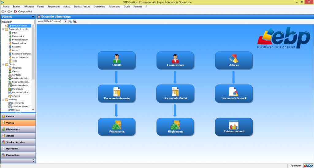This screenshot has height=168, width=314.
Task: Switch to Favoris navigation section
Action: 18,116
